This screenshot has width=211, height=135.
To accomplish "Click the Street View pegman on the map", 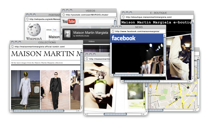I will [x=150, y=86].
